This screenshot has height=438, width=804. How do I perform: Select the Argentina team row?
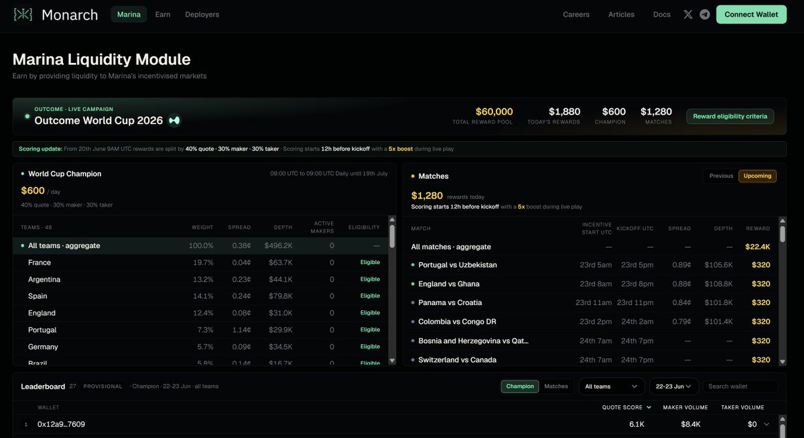200,279
